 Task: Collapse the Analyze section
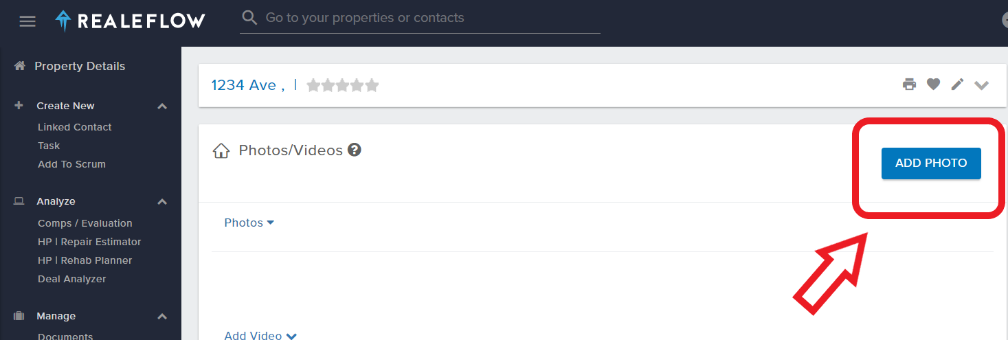[162, 202]
